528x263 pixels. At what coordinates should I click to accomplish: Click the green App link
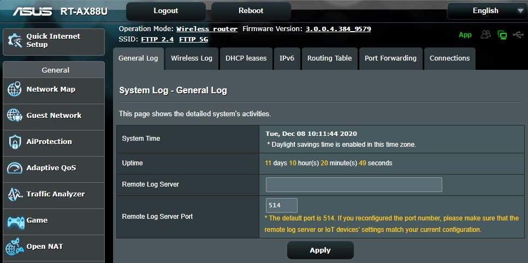(465, 35)
